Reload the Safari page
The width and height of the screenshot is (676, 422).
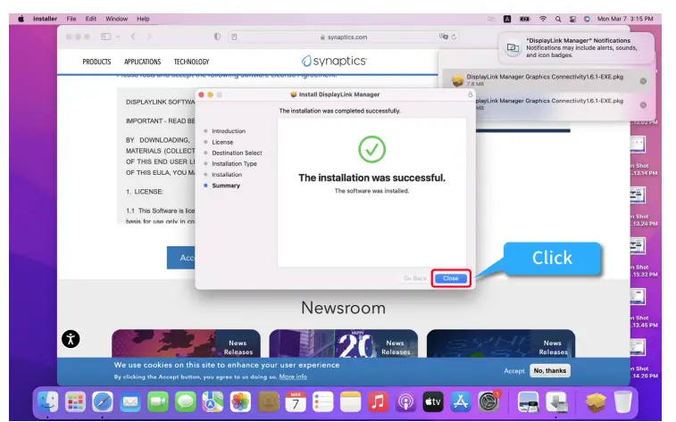tap(454, 37)
